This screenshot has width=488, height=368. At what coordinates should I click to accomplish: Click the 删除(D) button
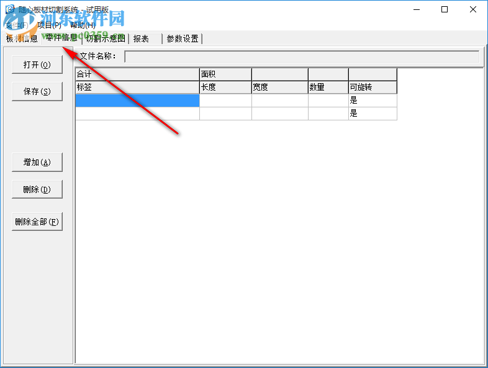[37, 189]
